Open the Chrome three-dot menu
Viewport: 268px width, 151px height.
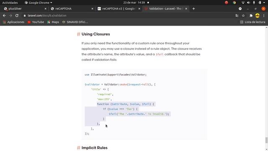tap(264, 16)
